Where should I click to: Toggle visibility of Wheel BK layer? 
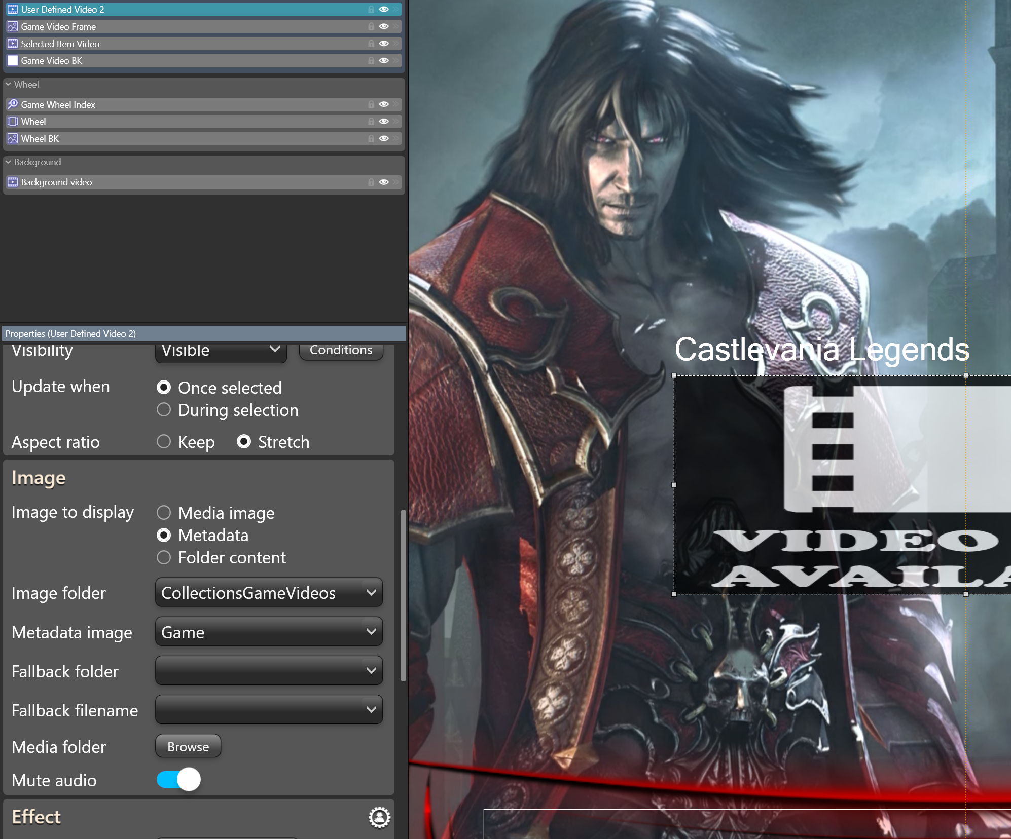coord(384,138)
